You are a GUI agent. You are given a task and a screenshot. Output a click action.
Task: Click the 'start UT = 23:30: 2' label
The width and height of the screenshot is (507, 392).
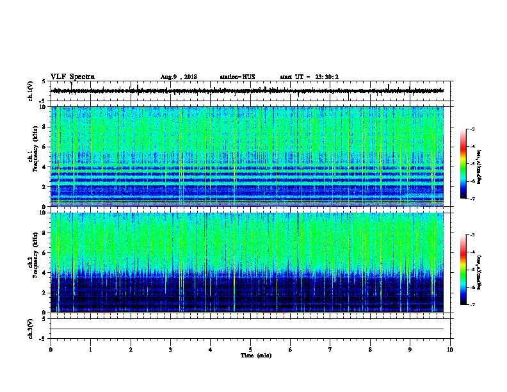[x=309, y=77]
